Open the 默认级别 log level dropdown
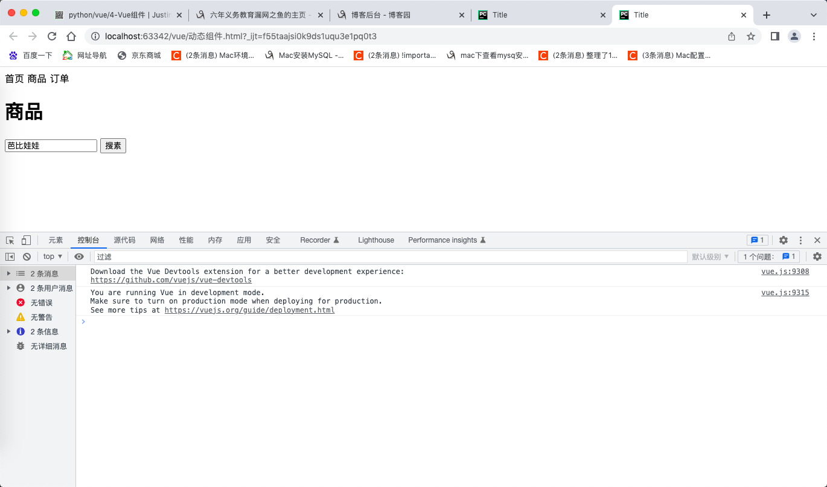 point(710,256)
